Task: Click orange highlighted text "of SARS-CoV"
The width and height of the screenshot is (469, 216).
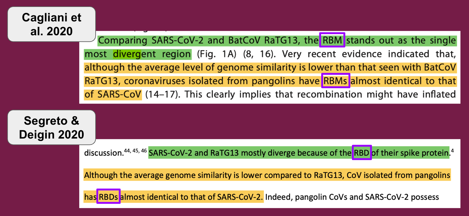Action: coord(113,94)
